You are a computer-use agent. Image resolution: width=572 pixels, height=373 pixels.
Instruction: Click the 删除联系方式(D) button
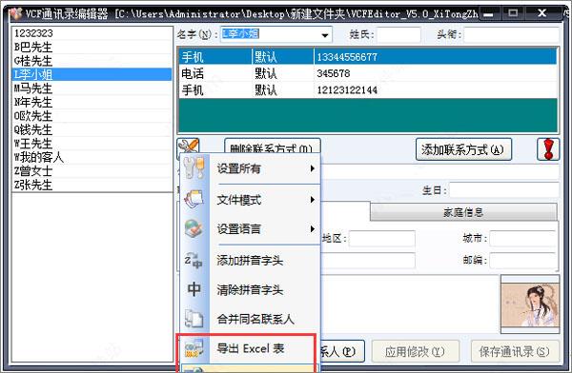tap(272, 146)
